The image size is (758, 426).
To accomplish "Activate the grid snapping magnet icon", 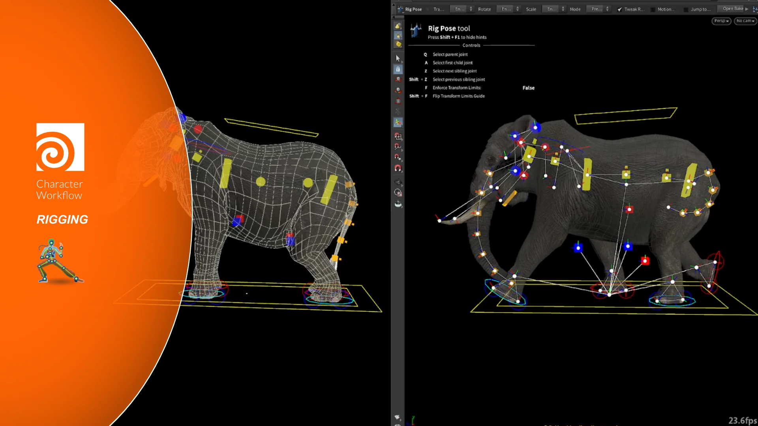I will click(x=398, y=136).
